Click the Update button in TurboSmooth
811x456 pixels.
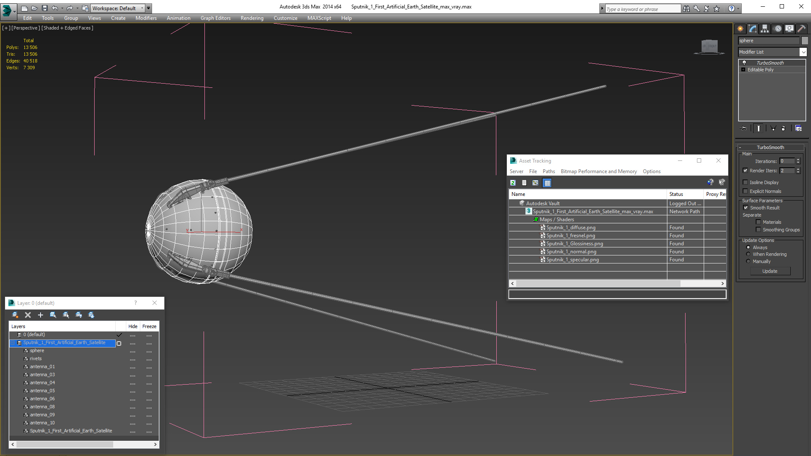[x=770, y=271]
